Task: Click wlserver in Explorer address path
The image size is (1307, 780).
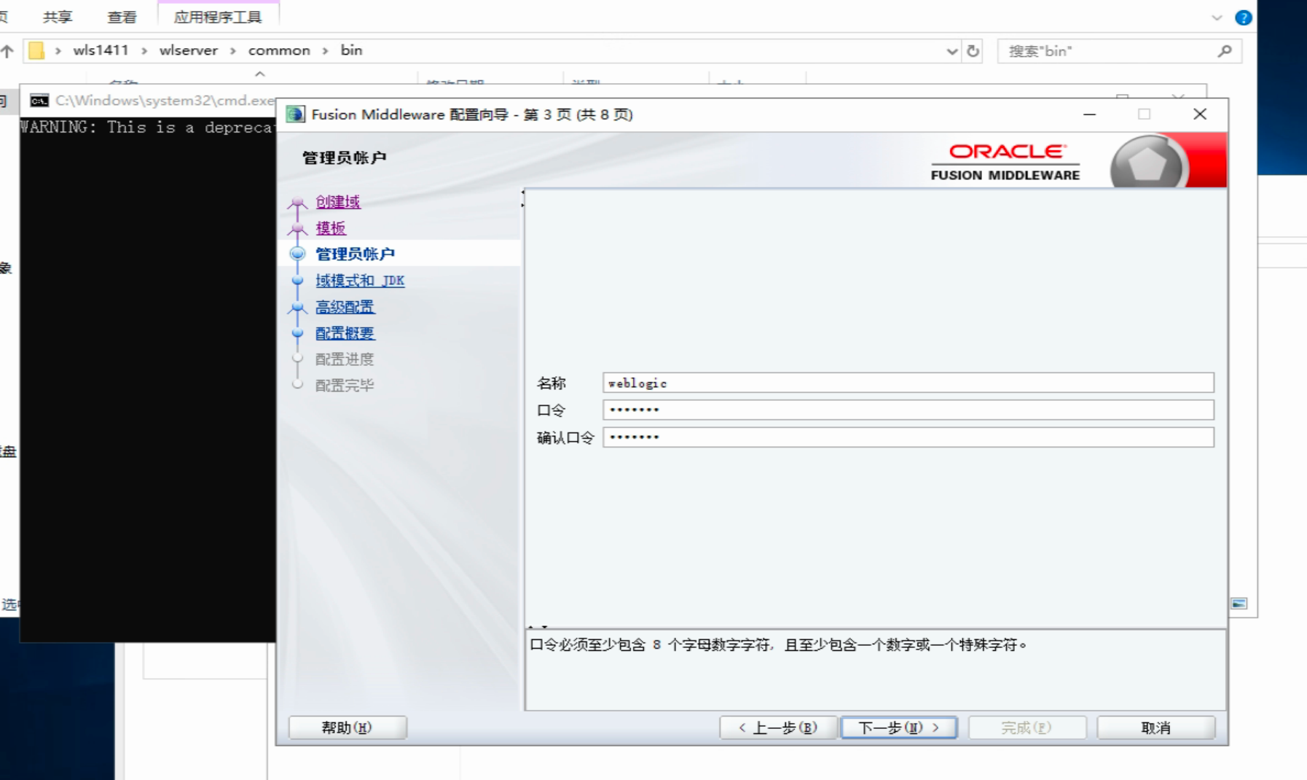Action: [x=189, y=50]
